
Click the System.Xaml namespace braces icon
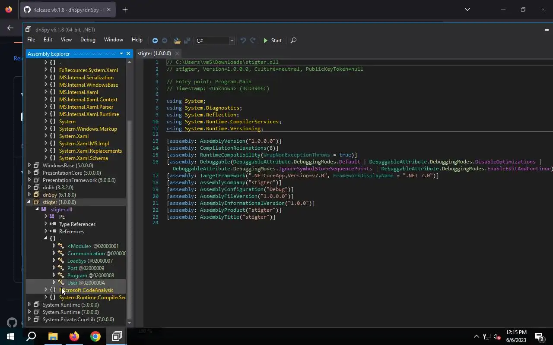pyautogui.click(x=53, y=136)
